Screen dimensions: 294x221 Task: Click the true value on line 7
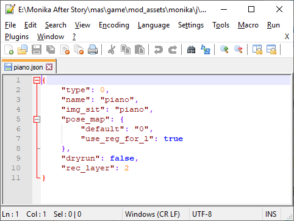(x=173, y=139)
